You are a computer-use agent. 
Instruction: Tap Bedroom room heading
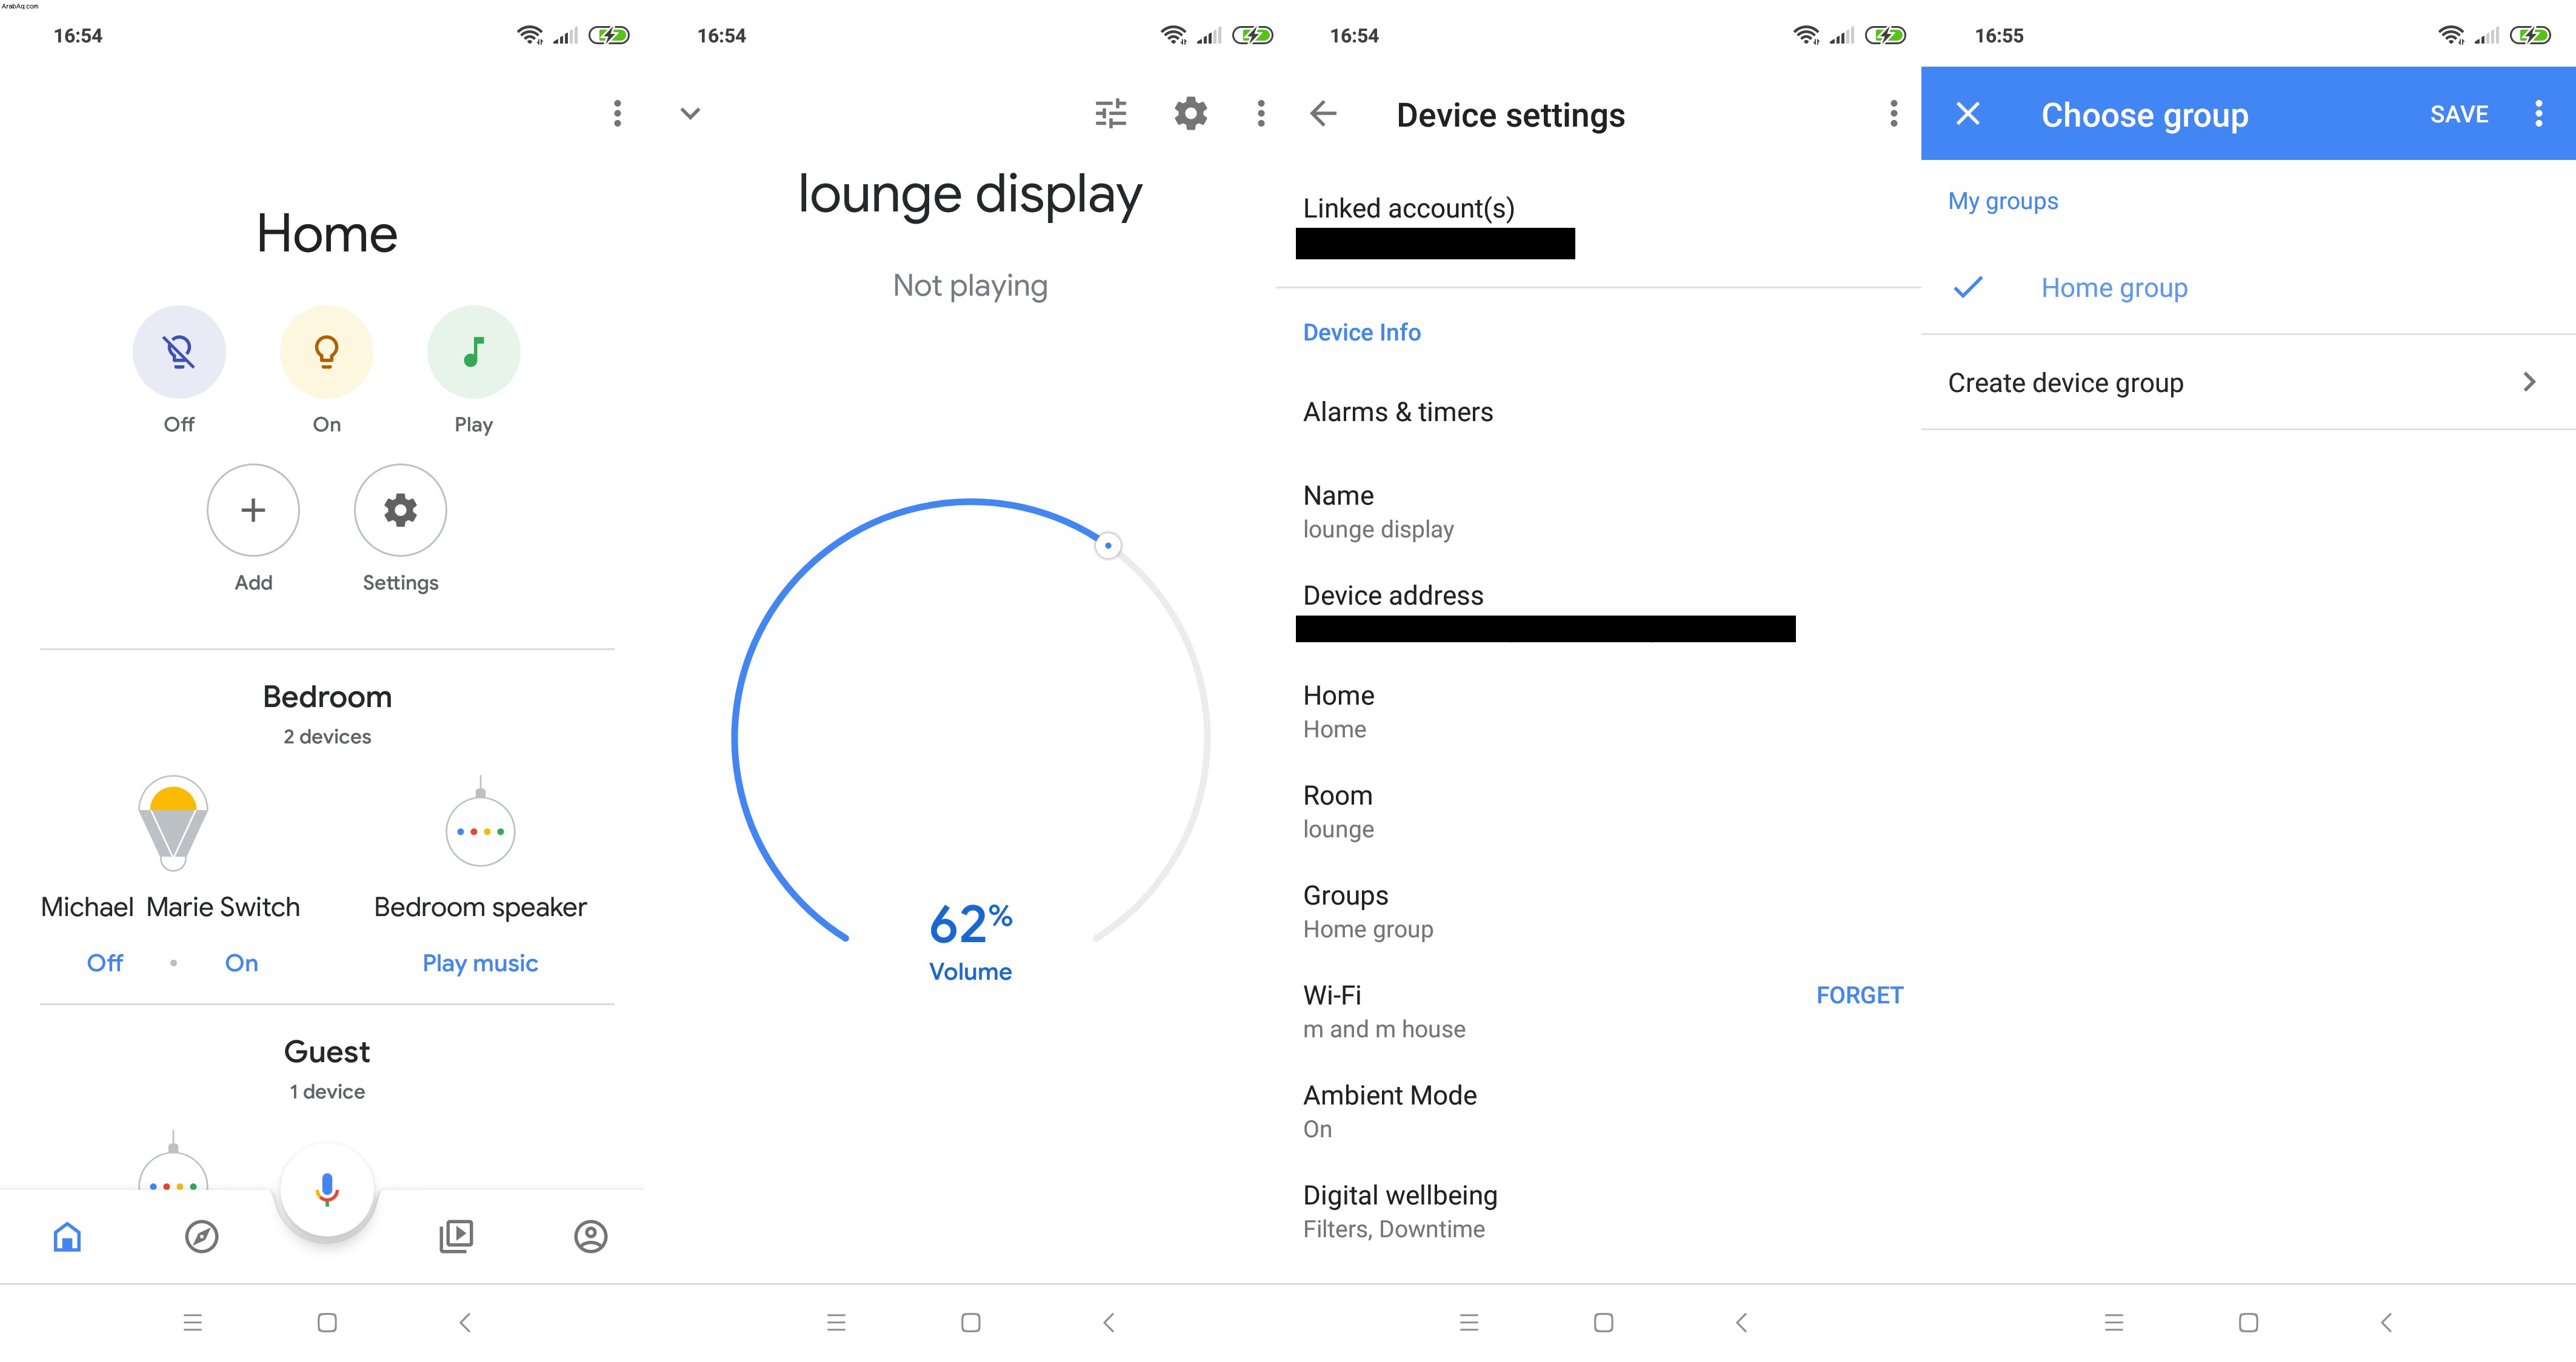point(327,697)
